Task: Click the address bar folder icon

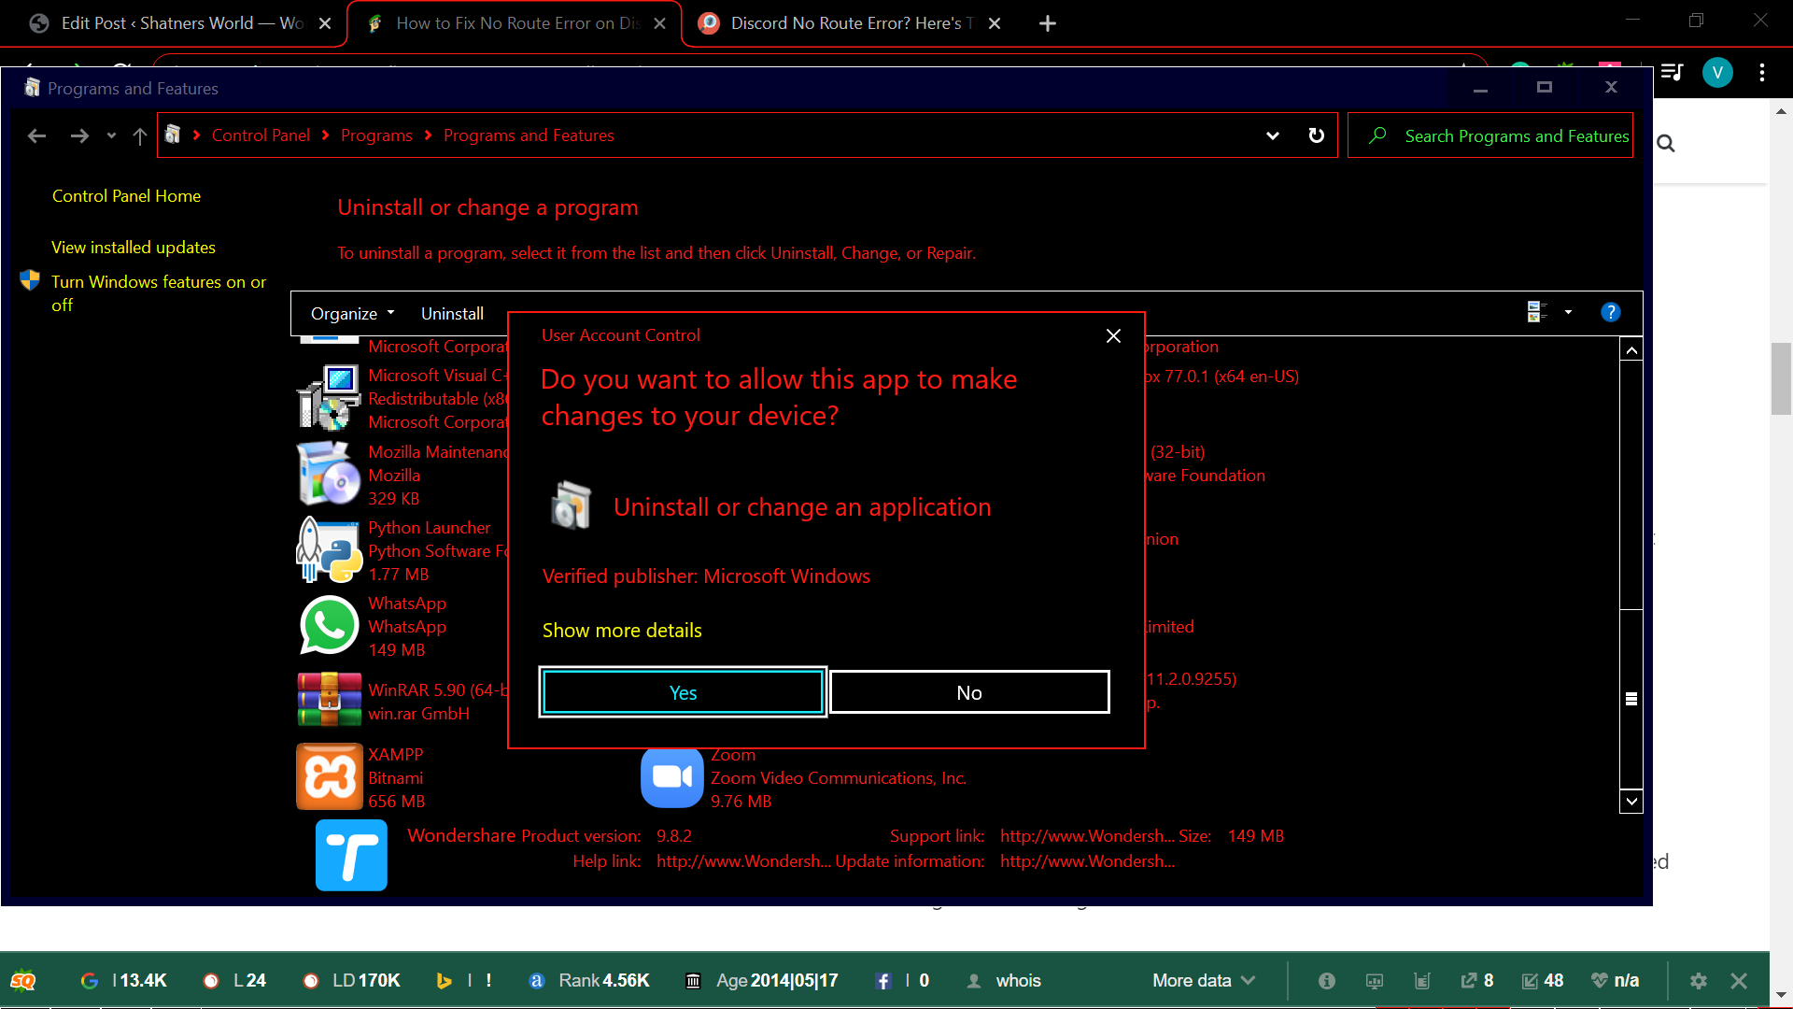Action: (x=173, y=135)
